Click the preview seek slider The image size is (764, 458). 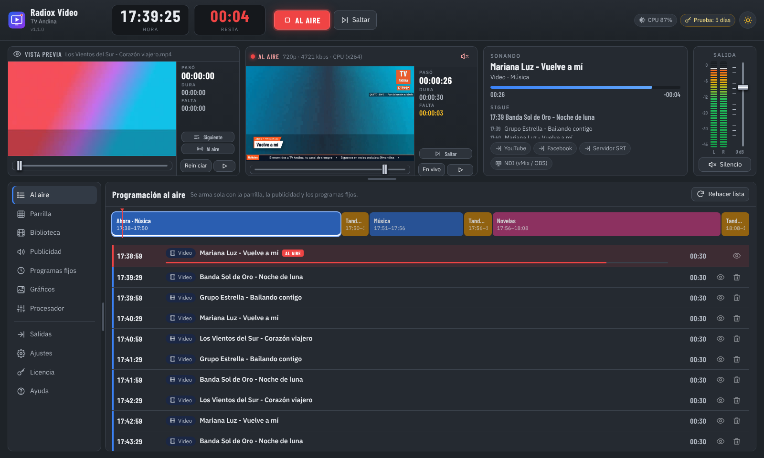92,166
